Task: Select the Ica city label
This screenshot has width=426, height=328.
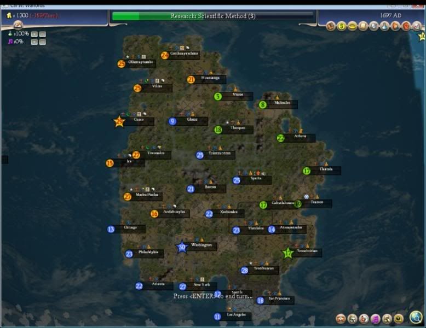Action: coord(129,163)
